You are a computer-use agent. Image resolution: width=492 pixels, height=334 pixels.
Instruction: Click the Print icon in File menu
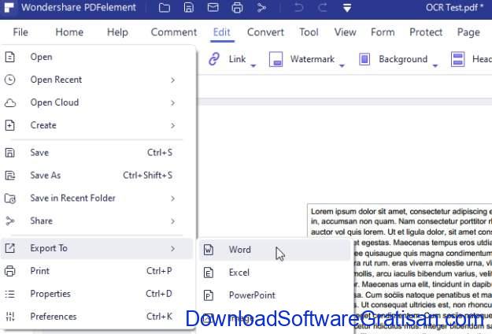10,271
